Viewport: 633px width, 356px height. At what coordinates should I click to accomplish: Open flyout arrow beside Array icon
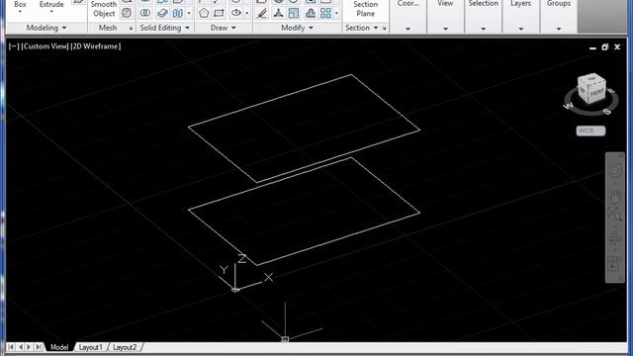click(336, 13)
